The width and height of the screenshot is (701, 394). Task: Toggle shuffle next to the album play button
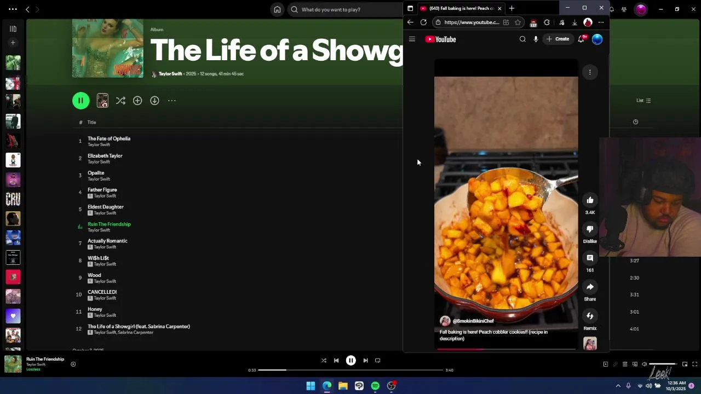click(120, 101)
